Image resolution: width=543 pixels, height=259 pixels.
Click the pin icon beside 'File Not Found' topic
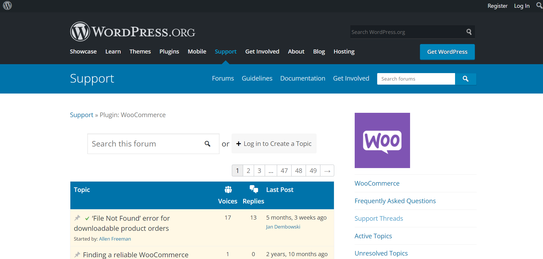click(x=77, y=218)
